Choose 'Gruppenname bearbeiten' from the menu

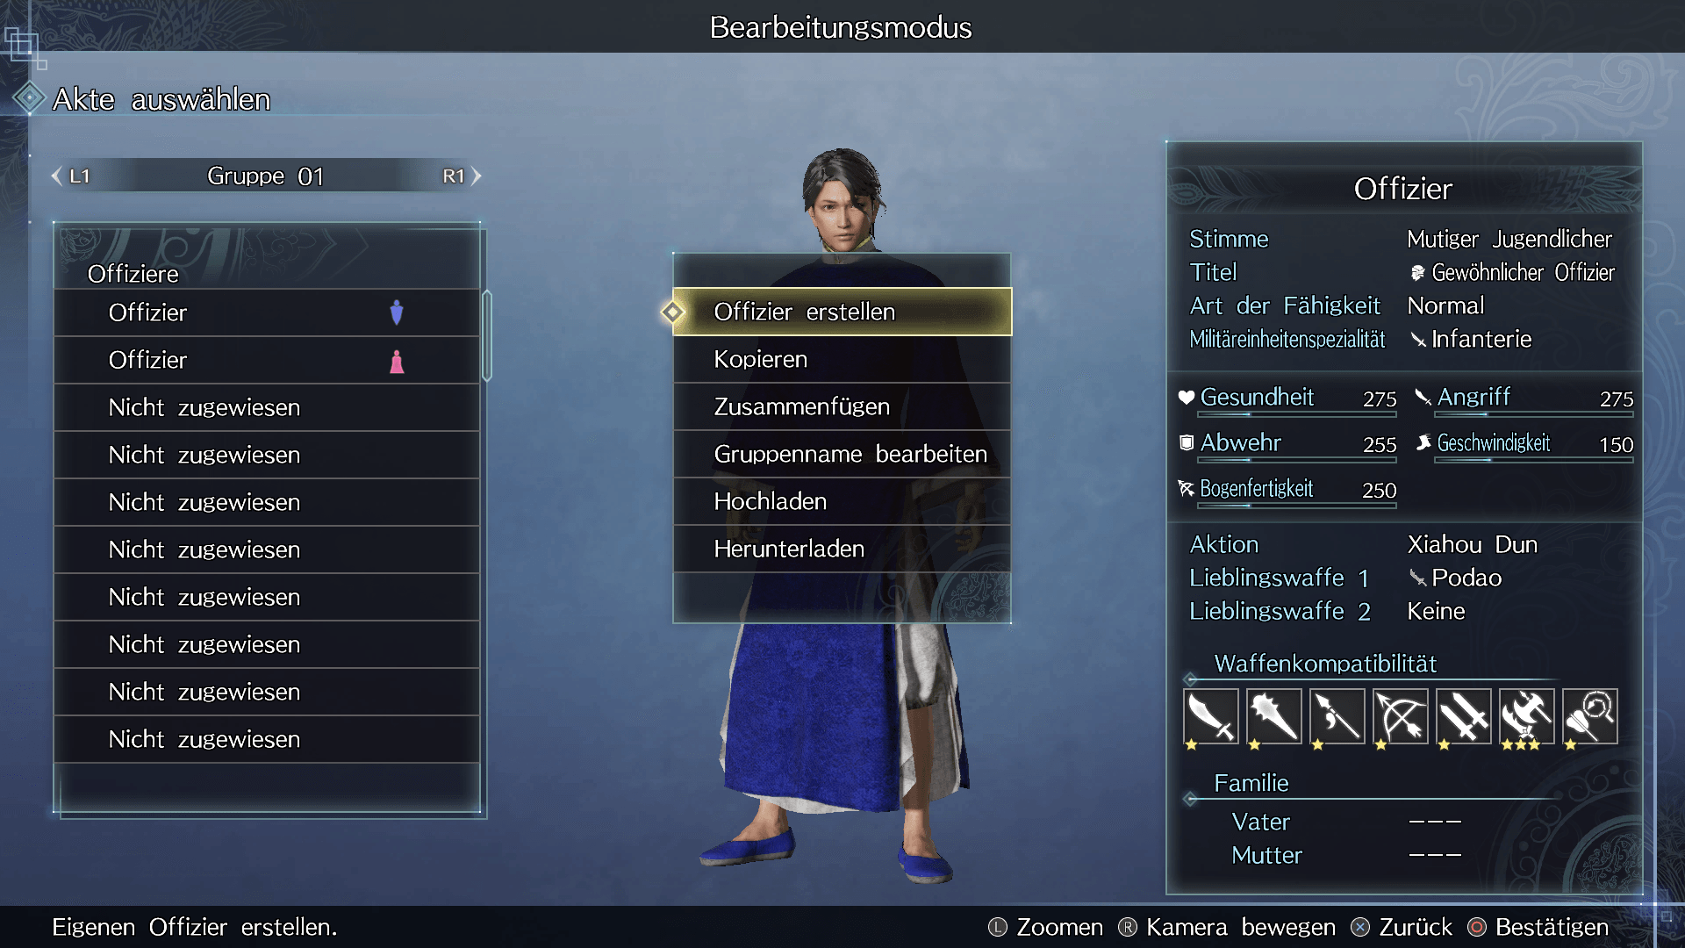click(842, 454)
